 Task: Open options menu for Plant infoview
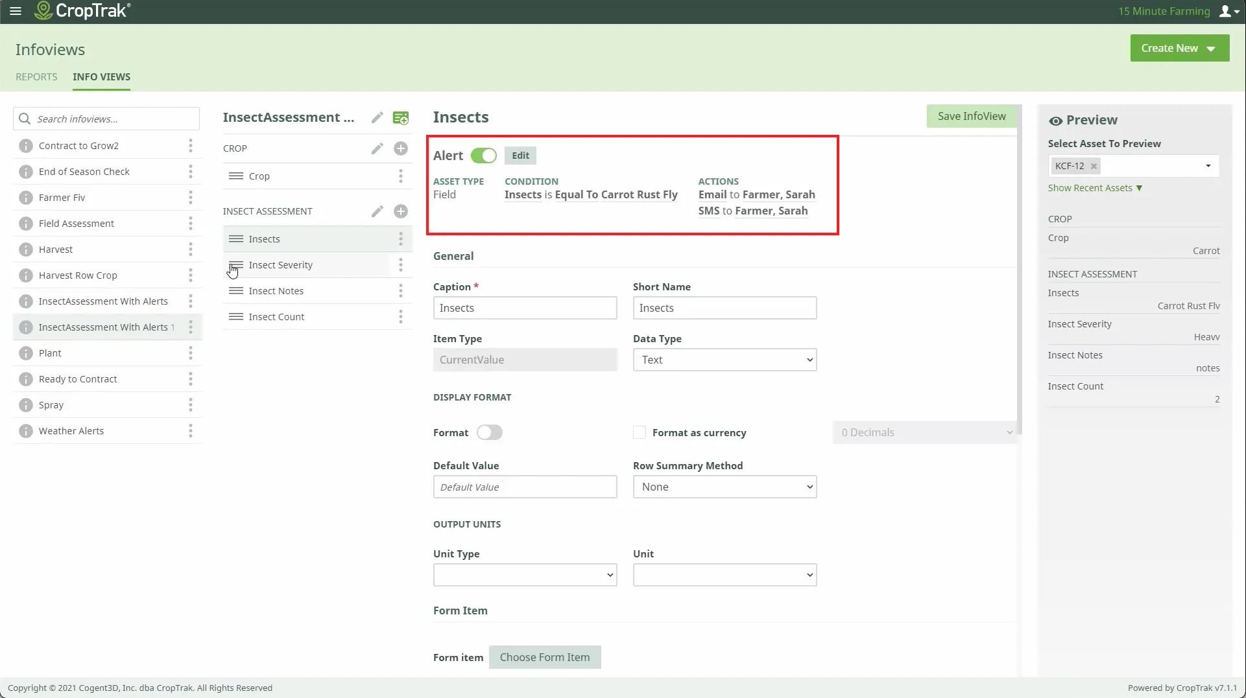(x=191, y=353)
